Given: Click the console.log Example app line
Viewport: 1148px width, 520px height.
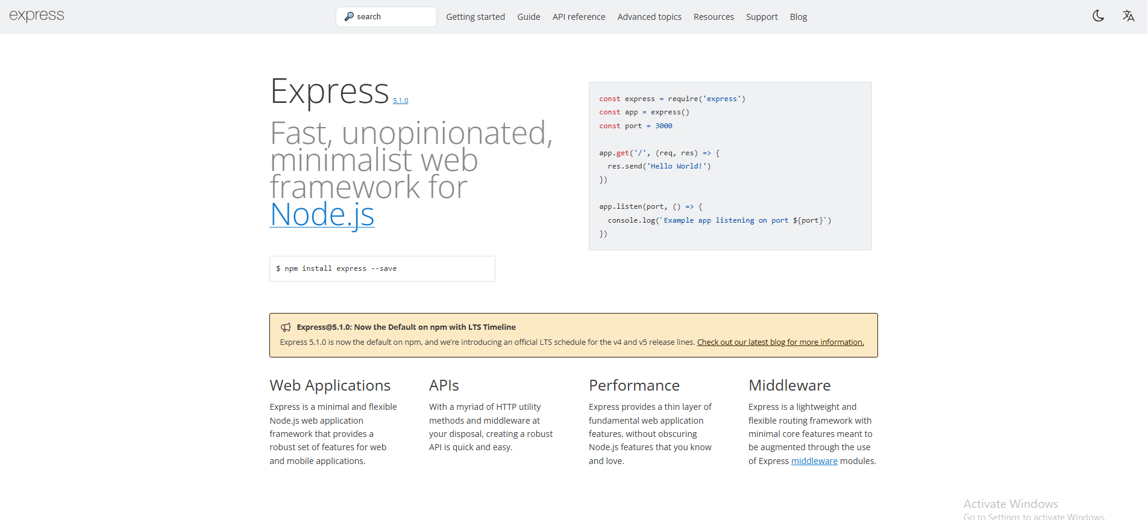Looking at the screenshot, I should click(x=720, y=220).
